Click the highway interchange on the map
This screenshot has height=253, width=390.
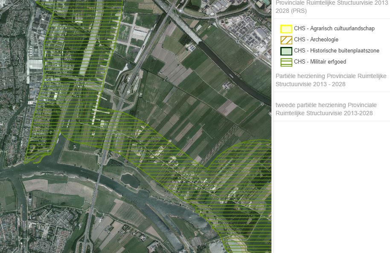pos(124,85)
